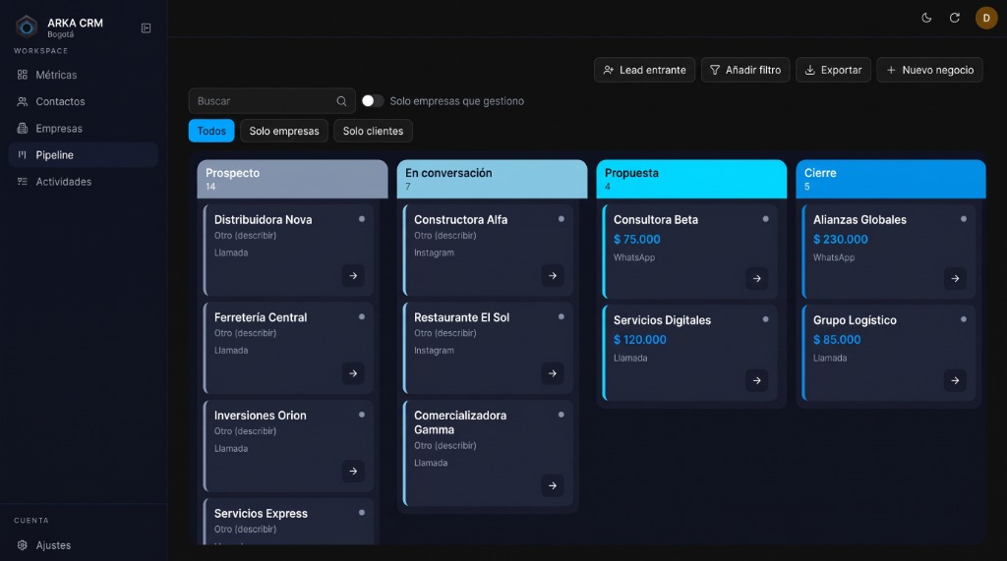The image size is (1007, 561).
Task: Click status dot on Ferretería Central card
Action: (x=362, y=316)
